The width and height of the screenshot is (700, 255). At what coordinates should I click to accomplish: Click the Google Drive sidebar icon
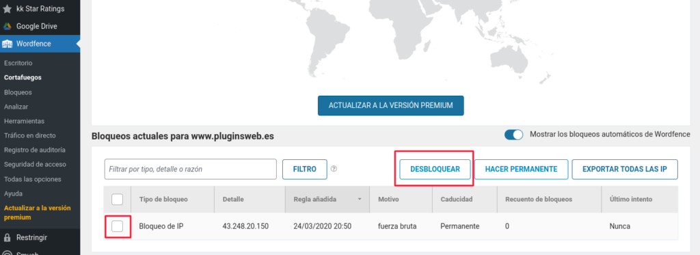(x=7, y=26)
